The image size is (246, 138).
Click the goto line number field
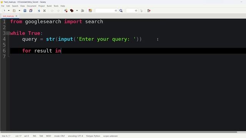tap(130, 11)
